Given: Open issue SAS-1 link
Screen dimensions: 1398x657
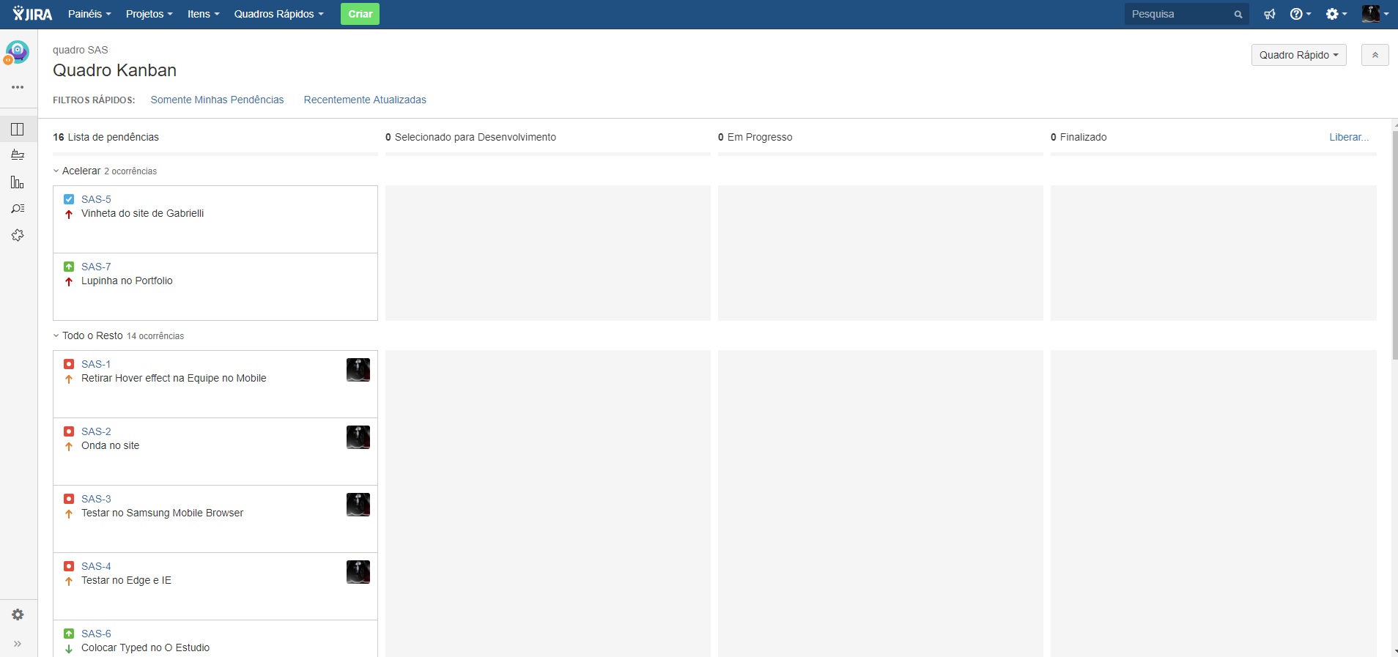Looking at the screenshot, I should click(96, 364).
